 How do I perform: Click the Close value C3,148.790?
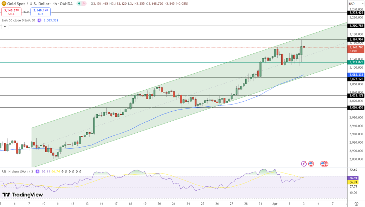155,4
